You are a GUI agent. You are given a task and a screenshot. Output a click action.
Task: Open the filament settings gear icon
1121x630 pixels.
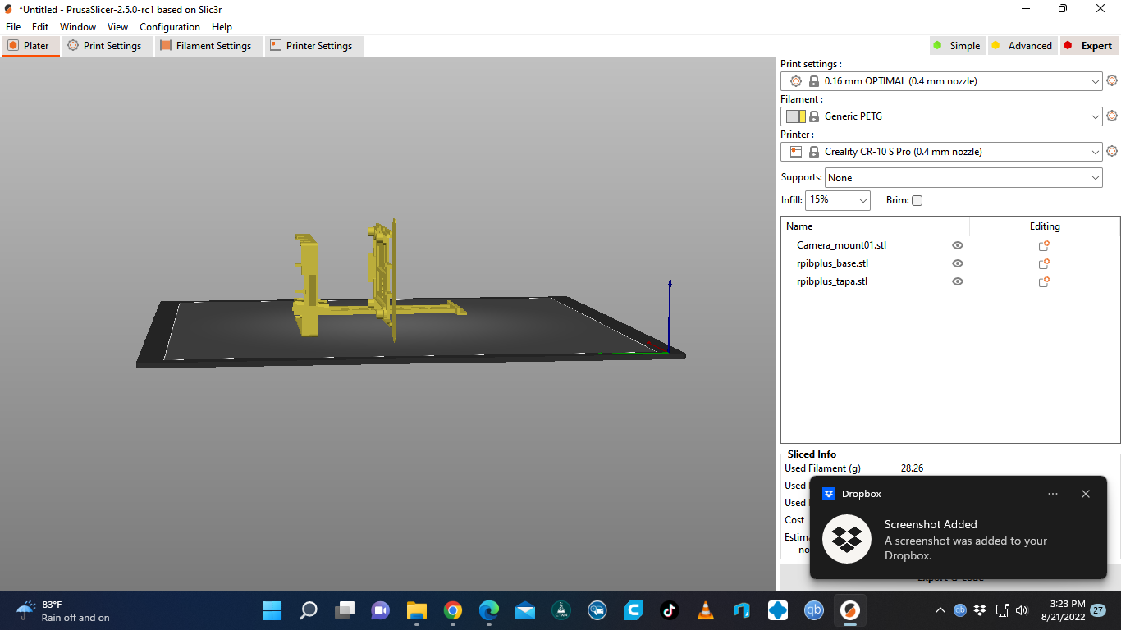click(1112, 116)
